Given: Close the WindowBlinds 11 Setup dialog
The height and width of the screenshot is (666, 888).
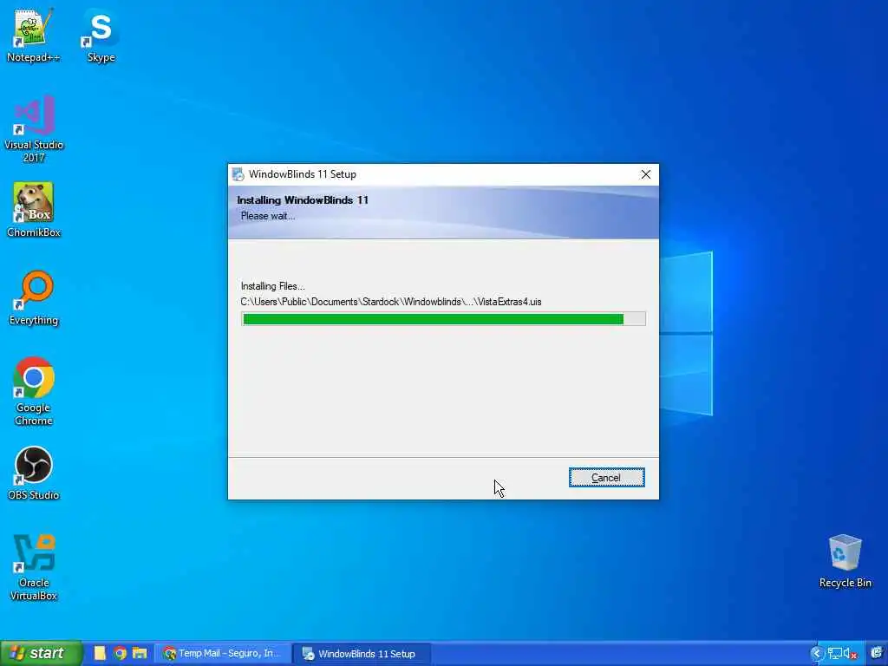Looking at the screenshot, I should (645, 174).
